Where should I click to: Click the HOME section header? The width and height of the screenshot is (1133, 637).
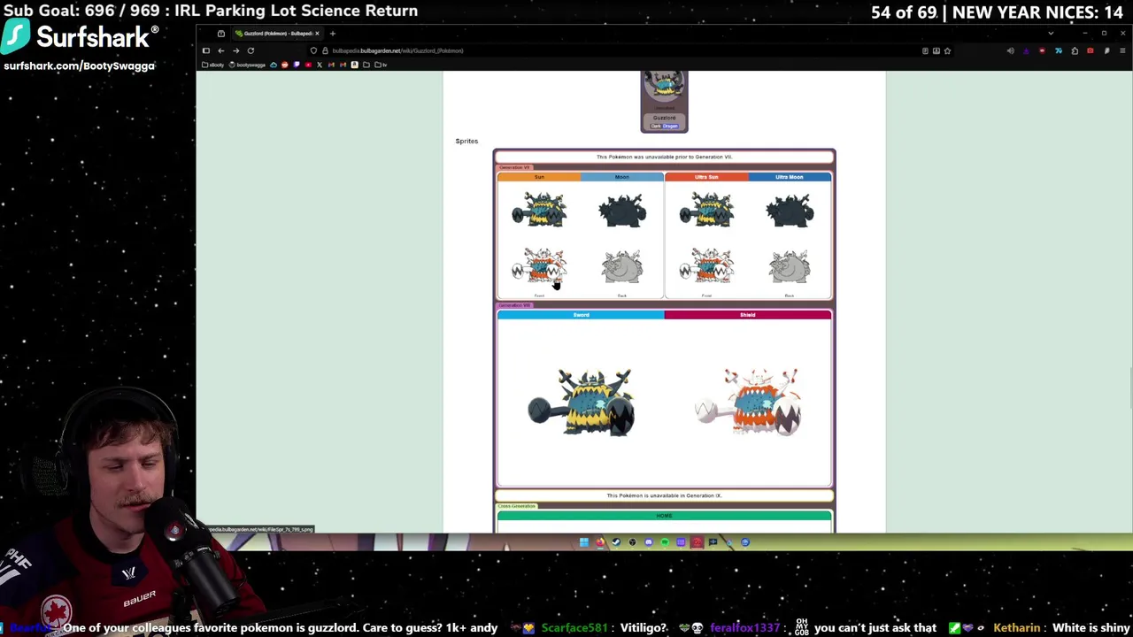click(x=664, y=516)
